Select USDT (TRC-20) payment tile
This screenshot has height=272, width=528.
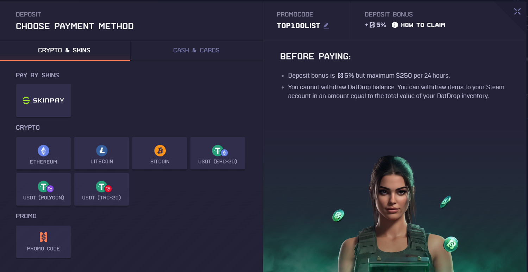click(x=101, y=189)
